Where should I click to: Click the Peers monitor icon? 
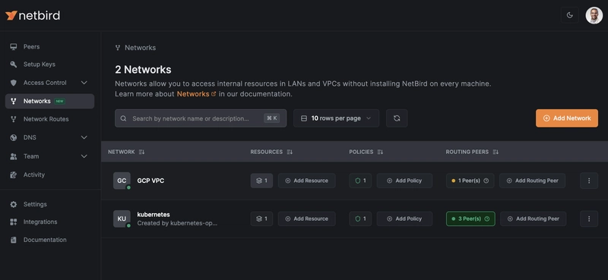click(14, 46)
